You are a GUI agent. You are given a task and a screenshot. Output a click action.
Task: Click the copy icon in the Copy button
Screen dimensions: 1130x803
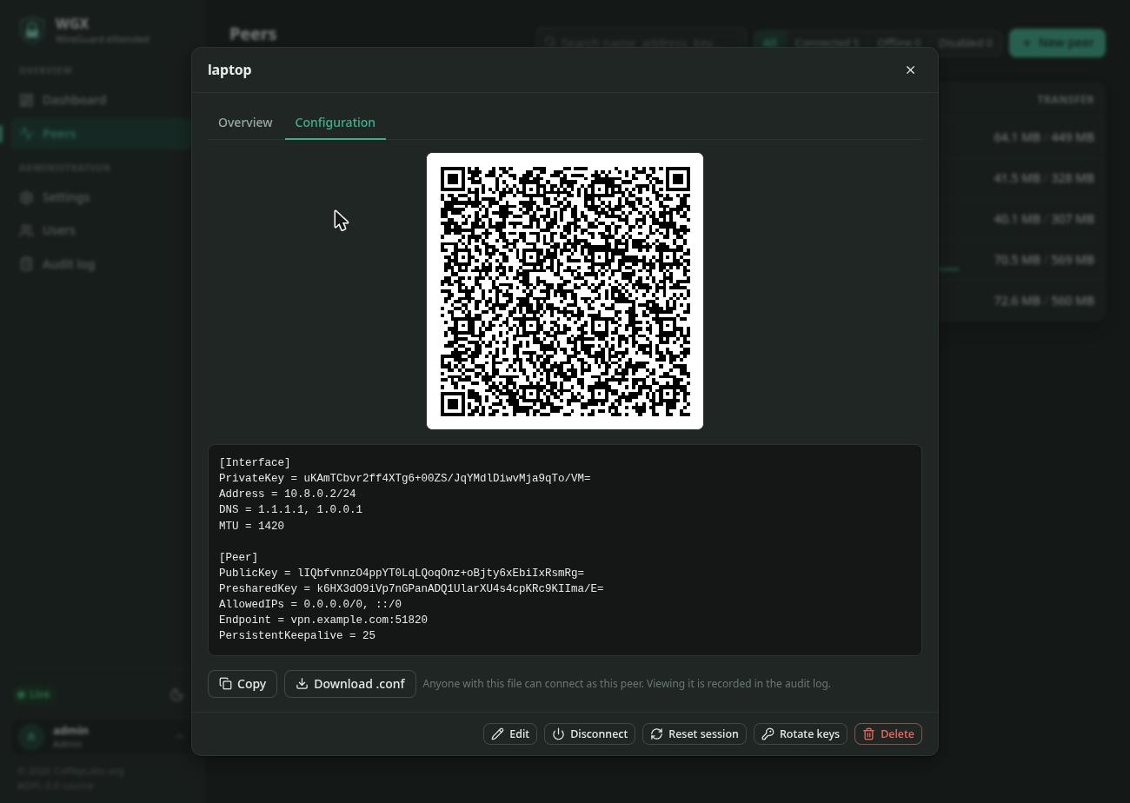click(225, 684)
